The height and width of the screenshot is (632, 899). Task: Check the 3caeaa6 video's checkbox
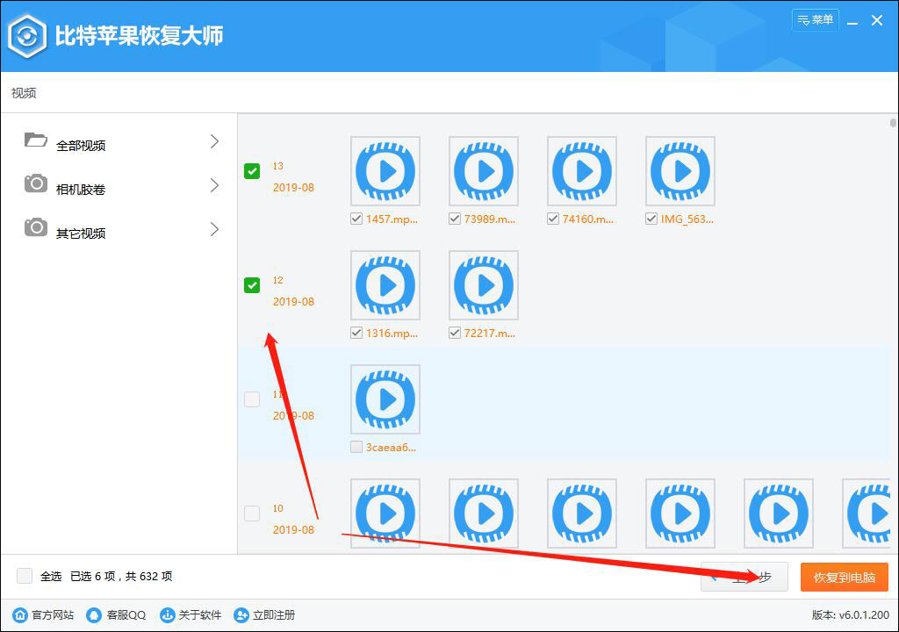click(x=355, y=446)
